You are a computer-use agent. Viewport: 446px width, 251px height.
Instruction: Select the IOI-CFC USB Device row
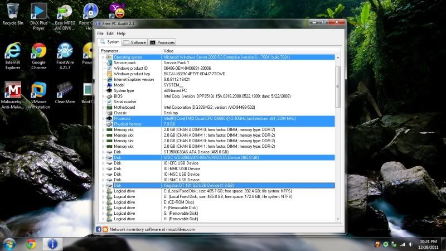point(218,163)
